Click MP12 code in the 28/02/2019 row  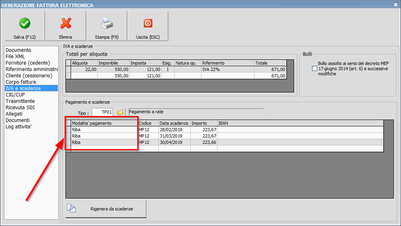pyautogui.click(x=148, y=130)
